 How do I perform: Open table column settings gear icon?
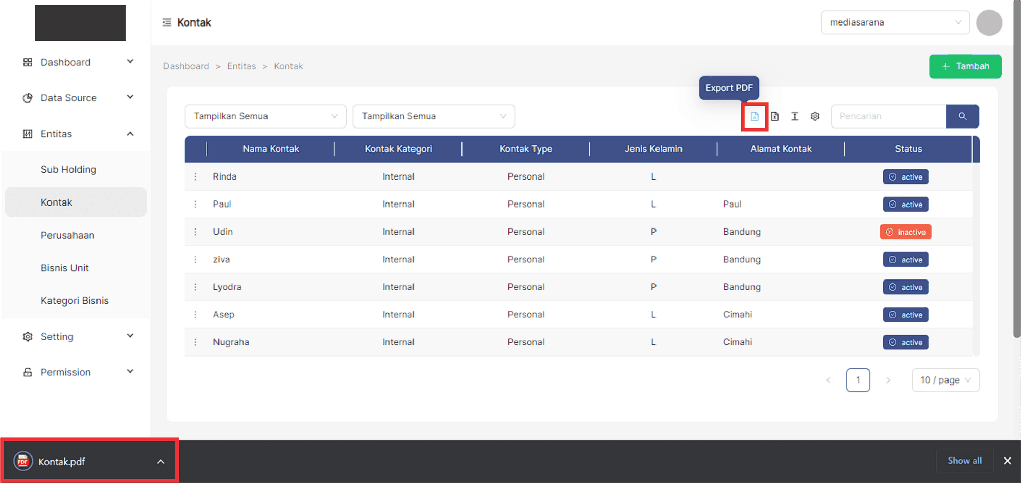point(815,116)
